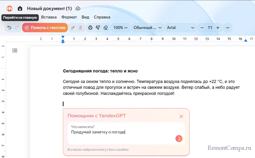Undo the last action
The image size is (255, 158).
[x=9, y=28]
